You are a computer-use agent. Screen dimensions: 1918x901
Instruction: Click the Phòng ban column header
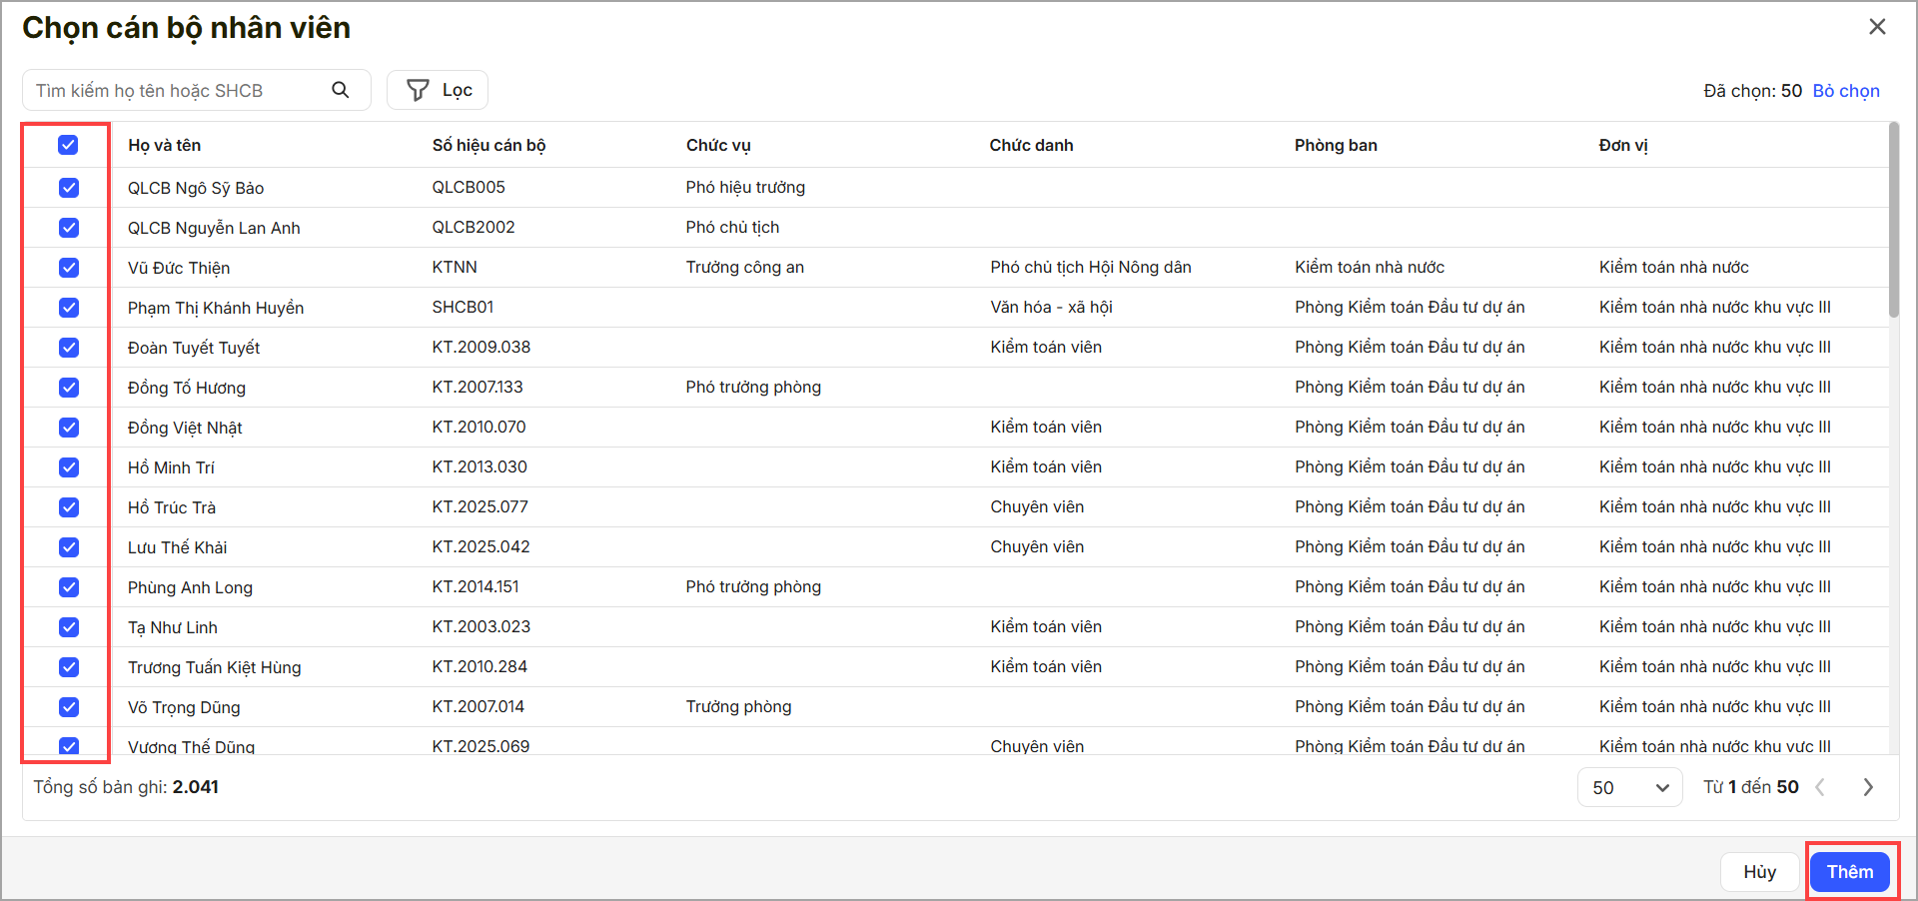[x=1336, y=145]
